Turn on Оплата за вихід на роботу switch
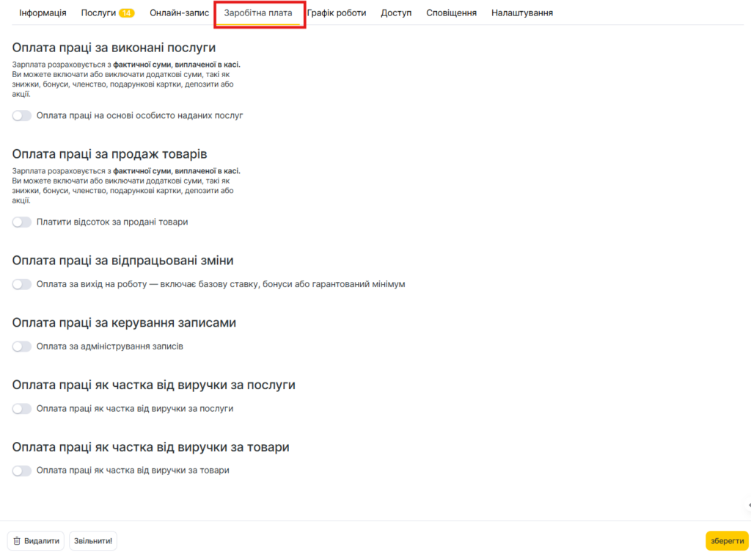This screenshot has width=751, height=555. click(22, 284)
